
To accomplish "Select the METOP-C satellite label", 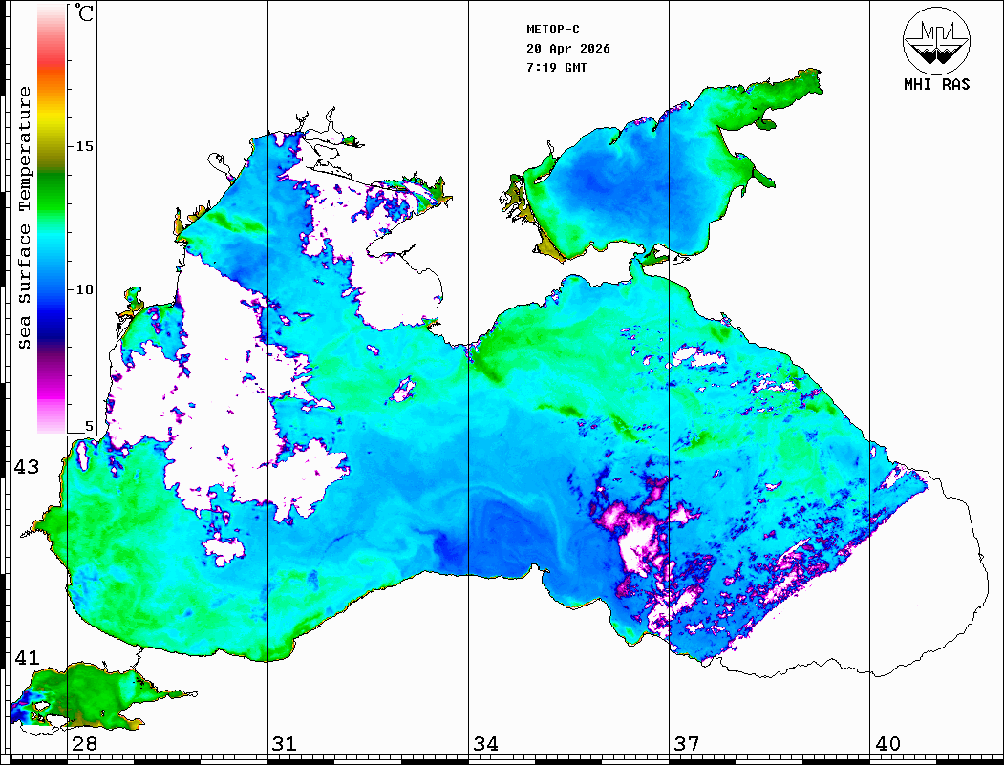I will coord(553,30).
